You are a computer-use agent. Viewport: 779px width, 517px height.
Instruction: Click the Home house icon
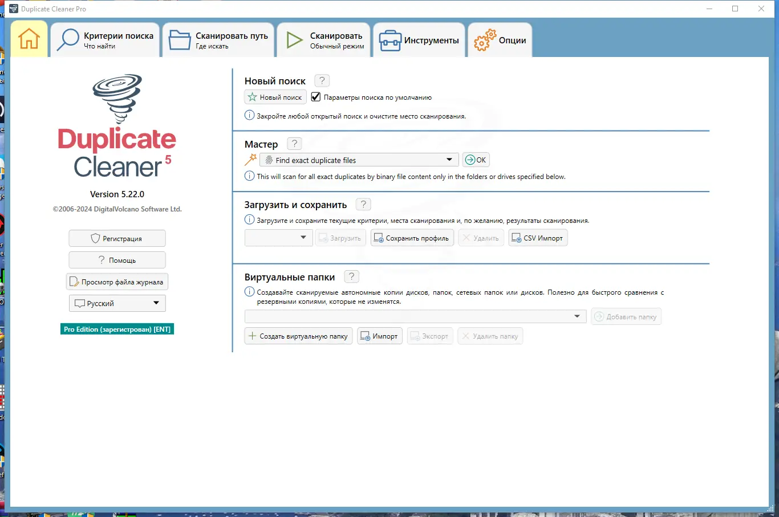tap(29, 39)
